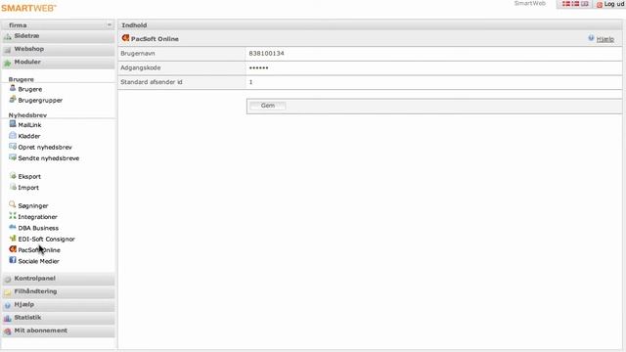The image size is (626, 352).
Task: Expand the Filhåndtering section
Action: coord(59,291)
